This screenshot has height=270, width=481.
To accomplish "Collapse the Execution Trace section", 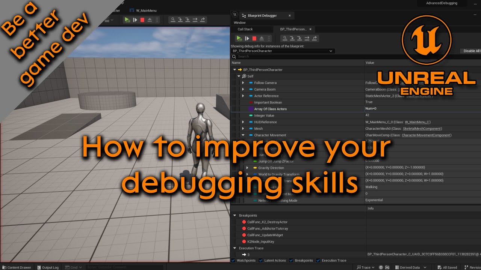I will [x=235, y=248].
